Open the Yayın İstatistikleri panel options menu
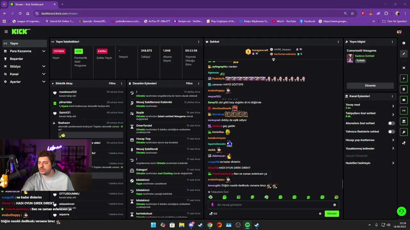Image resolution: width=410 pixels, height=230 pixels. tap(199, 42)
